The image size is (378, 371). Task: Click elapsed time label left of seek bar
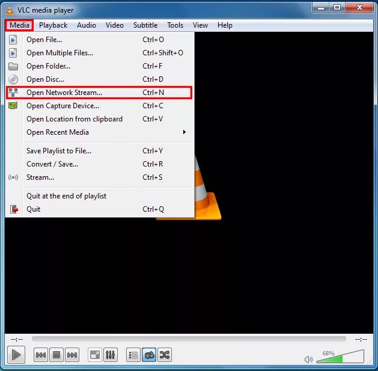tap(17, 339)
